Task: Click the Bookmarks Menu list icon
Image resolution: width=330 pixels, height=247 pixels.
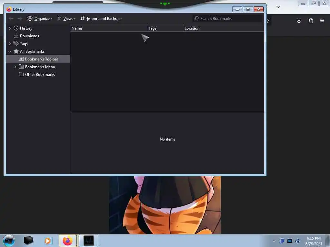Action: [x=21, y=67]
